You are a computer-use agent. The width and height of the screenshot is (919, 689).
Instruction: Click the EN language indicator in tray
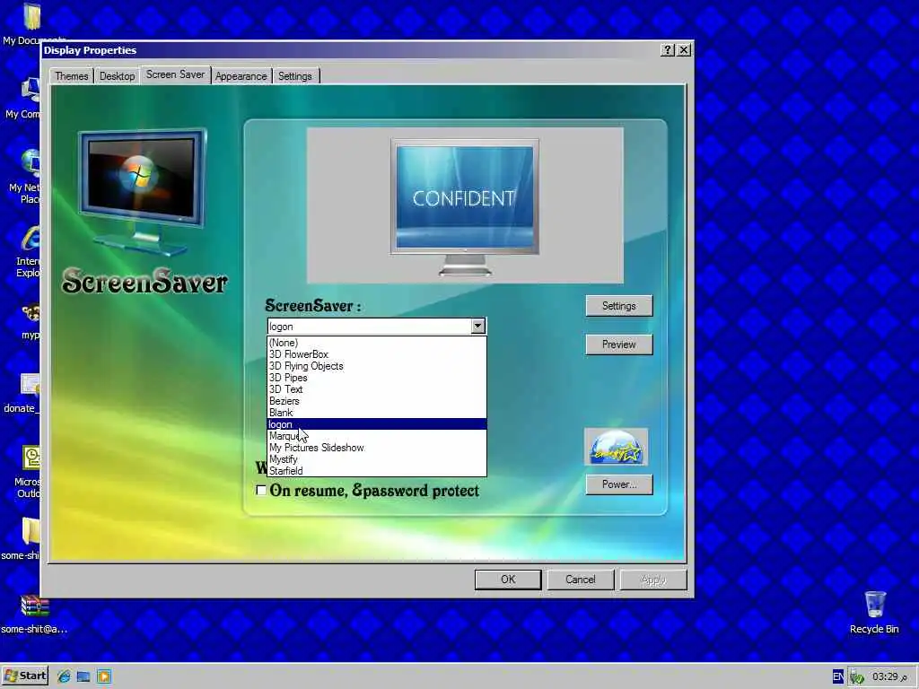[x=838, y=676]
